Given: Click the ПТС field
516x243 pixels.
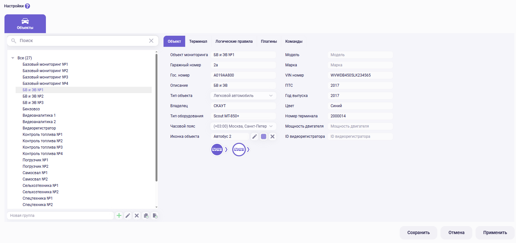Looking at the screenshot, I should 360,85.
